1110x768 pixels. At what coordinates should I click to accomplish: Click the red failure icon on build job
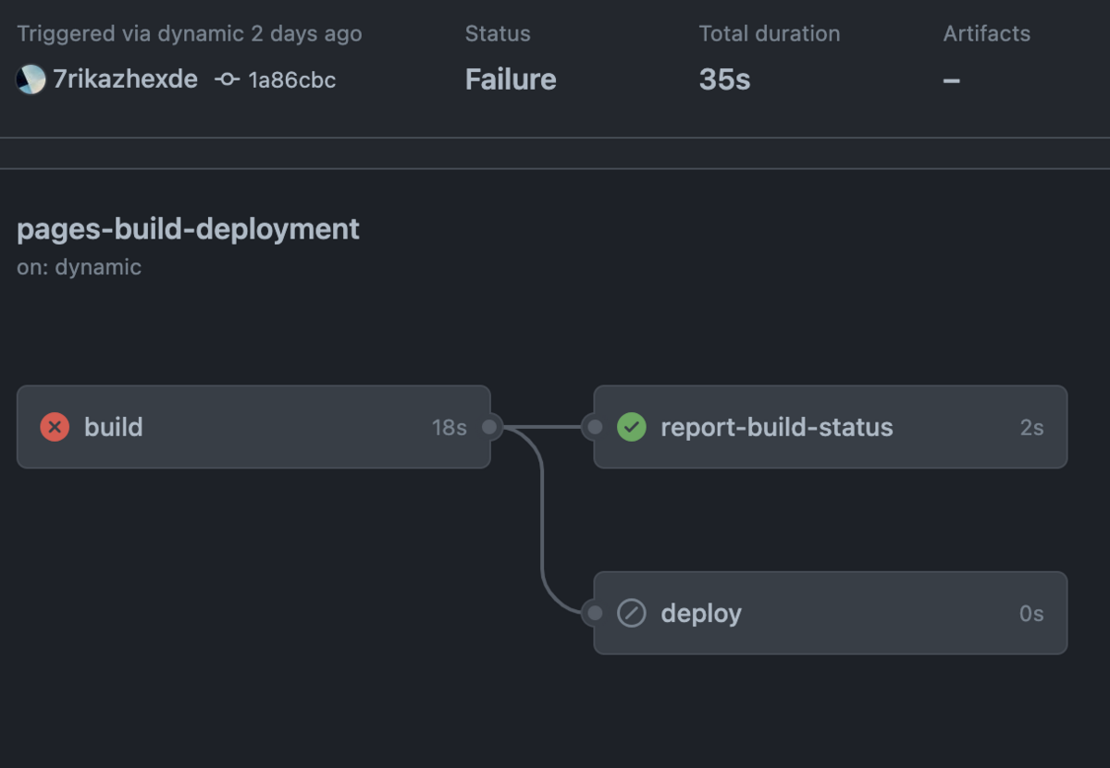tap(55, 427)
